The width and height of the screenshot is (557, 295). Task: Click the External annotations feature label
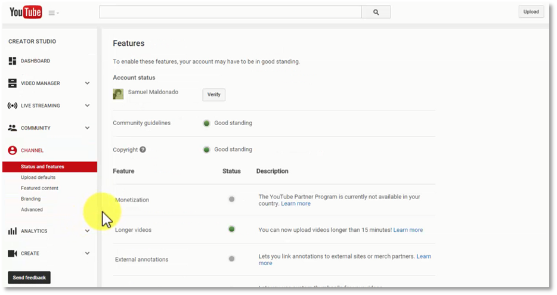pyautogui.click(x=141, y=259)
